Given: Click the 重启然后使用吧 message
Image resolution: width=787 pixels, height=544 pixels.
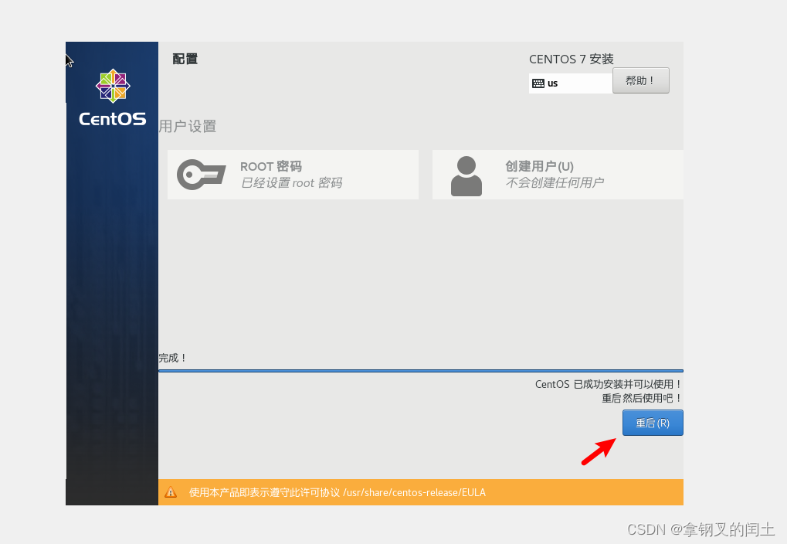Looking at the screenshot, I should coord(642,398).
